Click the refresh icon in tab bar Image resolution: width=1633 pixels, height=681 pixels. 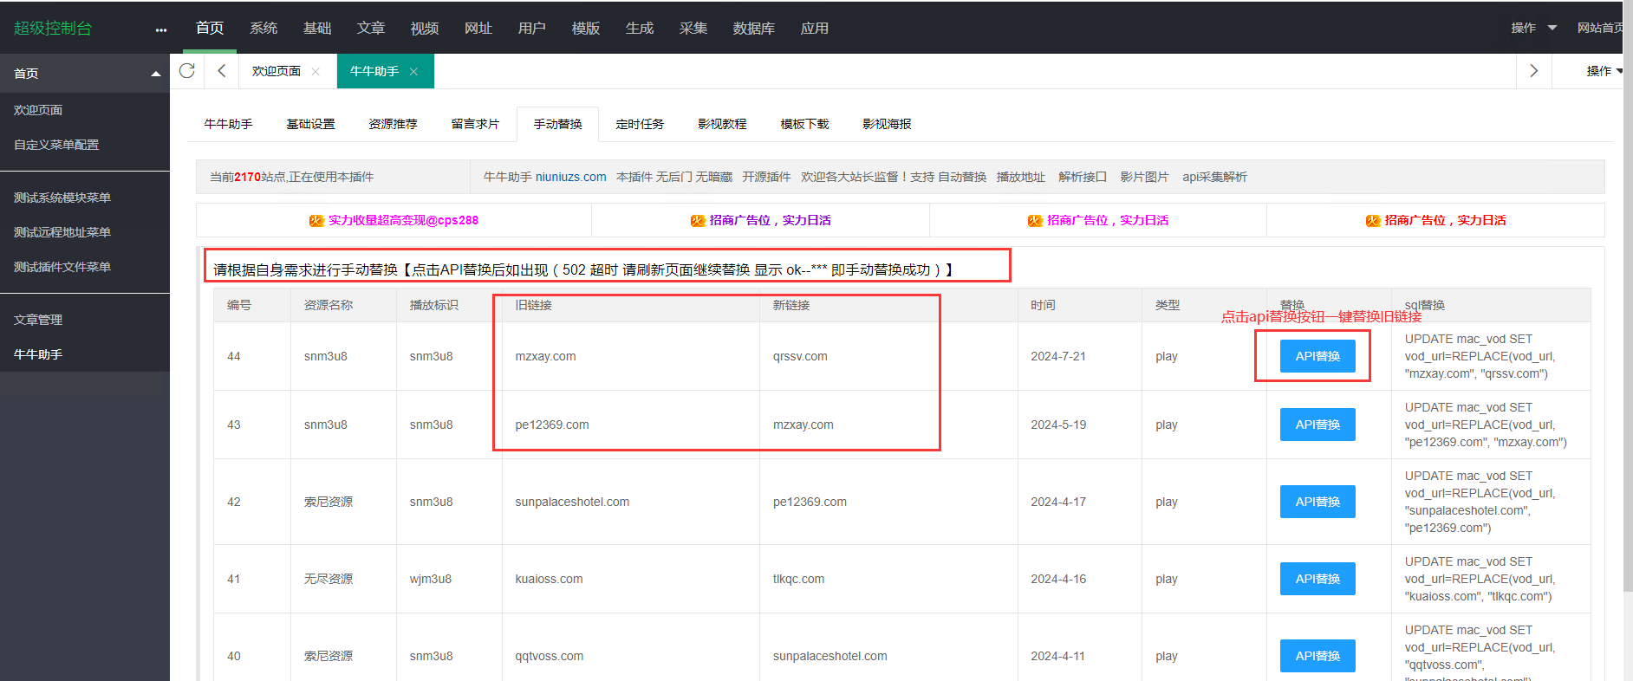(x=186, y=70)
